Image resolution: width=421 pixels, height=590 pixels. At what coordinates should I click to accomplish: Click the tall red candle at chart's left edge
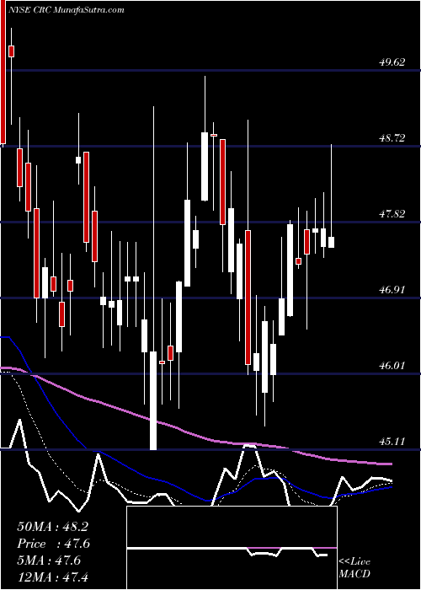coord(3,72)
